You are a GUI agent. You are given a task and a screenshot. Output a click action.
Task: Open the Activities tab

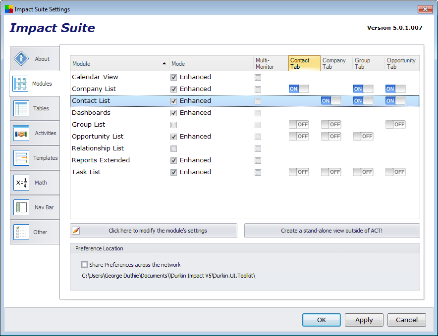35,133
